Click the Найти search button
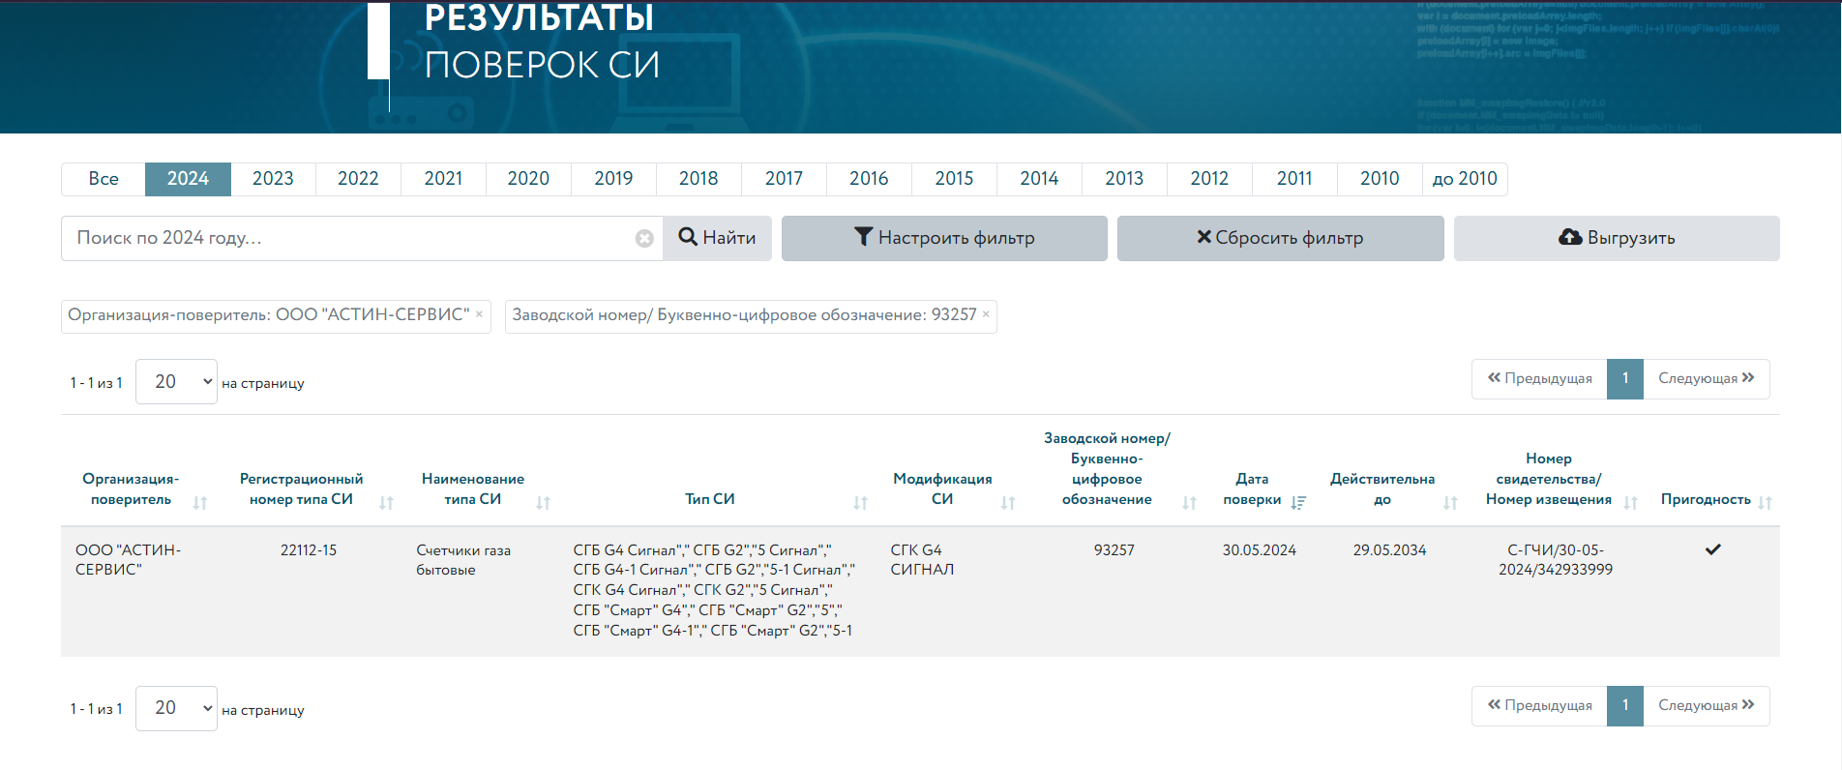The height and width of the screenshot is (770, 1842). 717,238
